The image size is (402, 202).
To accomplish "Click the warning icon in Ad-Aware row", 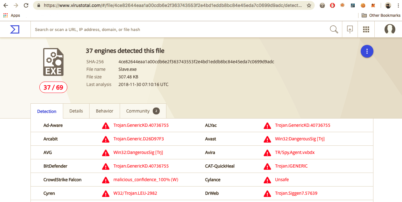I will coord(105,125).
